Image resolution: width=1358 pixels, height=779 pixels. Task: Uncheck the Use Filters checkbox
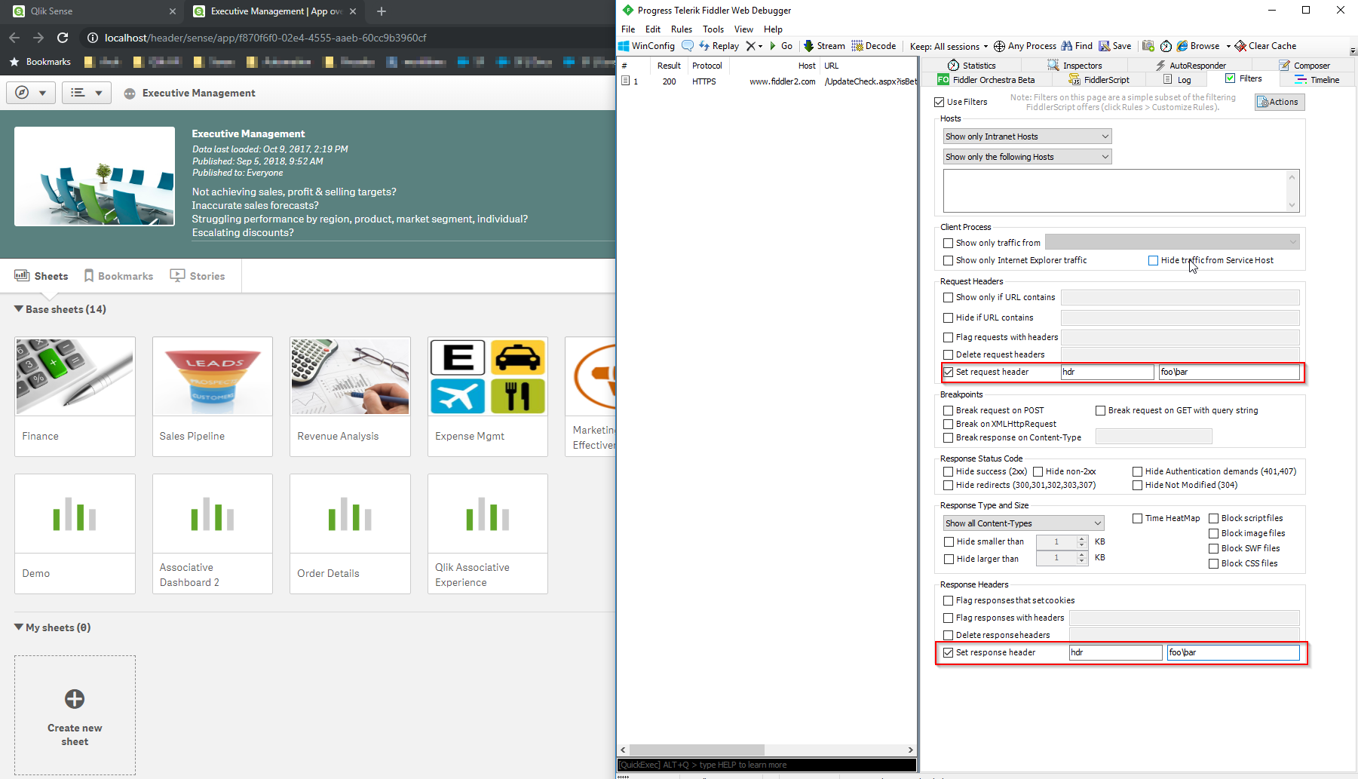coord(940,102)
